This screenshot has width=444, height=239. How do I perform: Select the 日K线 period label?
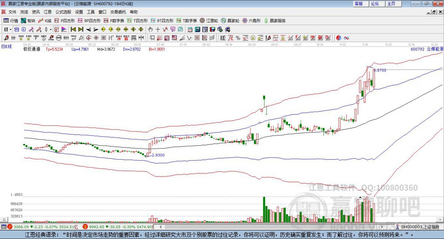click(7, 46)
